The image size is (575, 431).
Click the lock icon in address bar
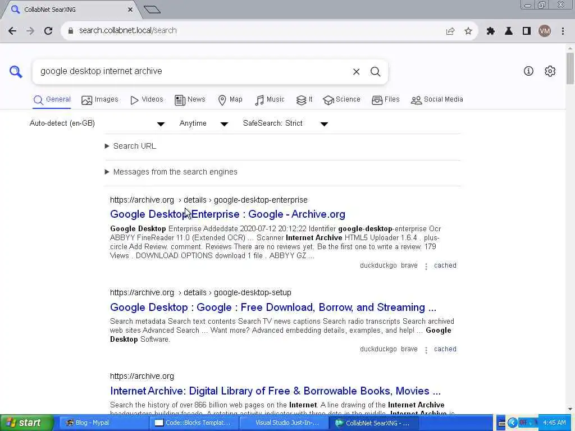[x=71, y=31]
